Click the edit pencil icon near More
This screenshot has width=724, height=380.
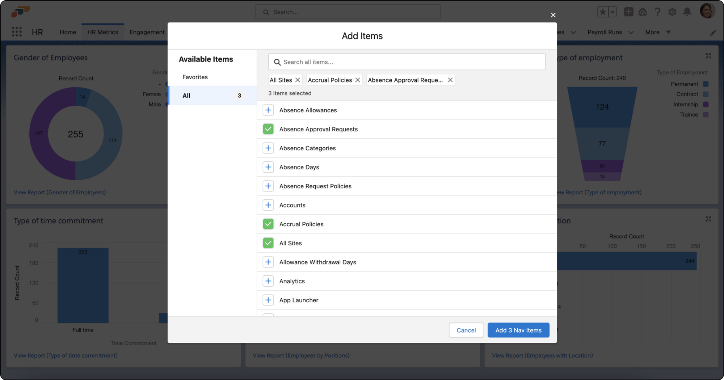713,32
